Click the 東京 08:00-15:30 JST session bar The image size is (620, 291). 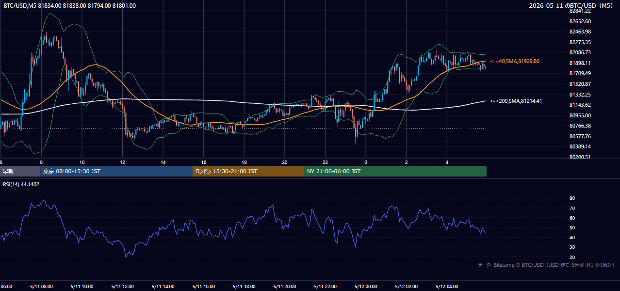(x=116, y=171)
